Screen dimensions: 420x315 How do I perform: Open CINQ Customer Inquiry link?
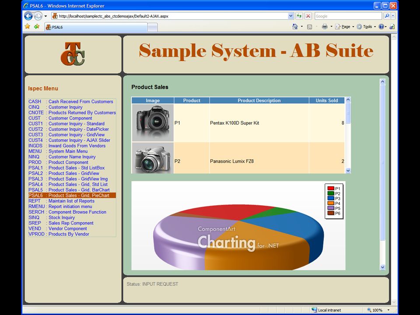[x=56, y=107]
